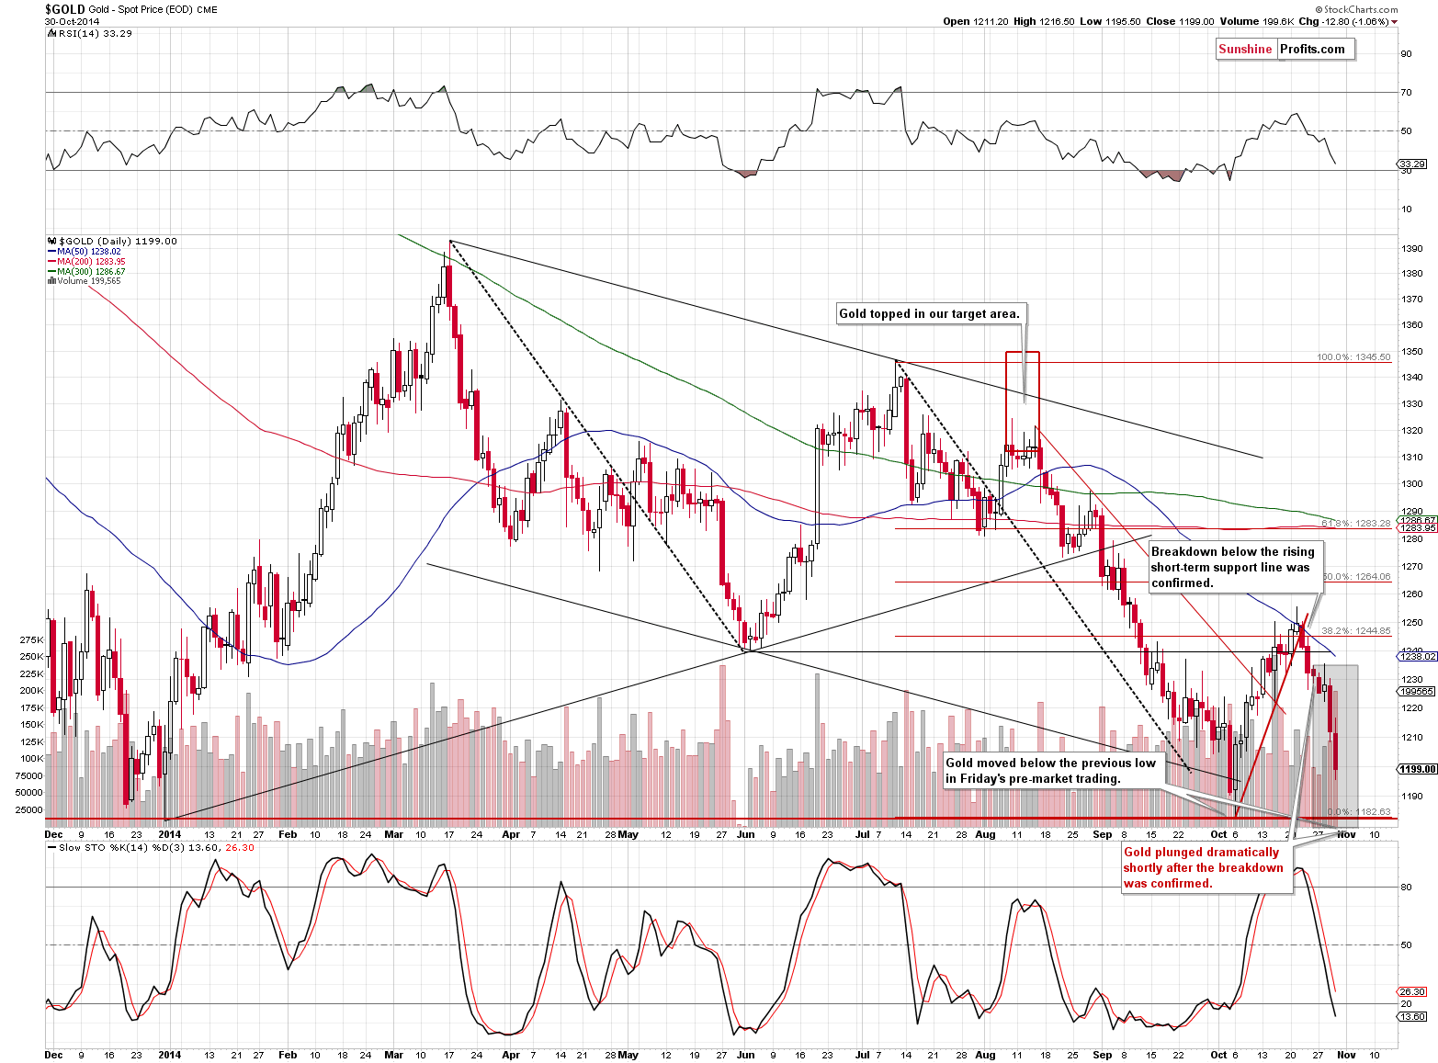Click the 33.29 RSI value tag
Image resolution: width=1438 pixels, height=1063 pixels.
[x=1412, y=164]
